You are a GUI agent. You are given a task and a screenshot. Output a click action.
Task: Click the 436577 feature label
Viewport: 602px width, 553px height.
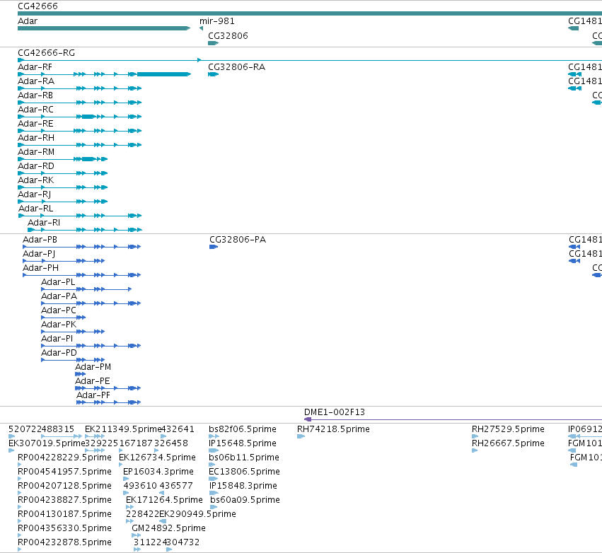[176, 487]
